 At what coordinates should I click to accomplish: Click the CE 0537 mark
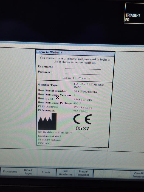(82, 122)
